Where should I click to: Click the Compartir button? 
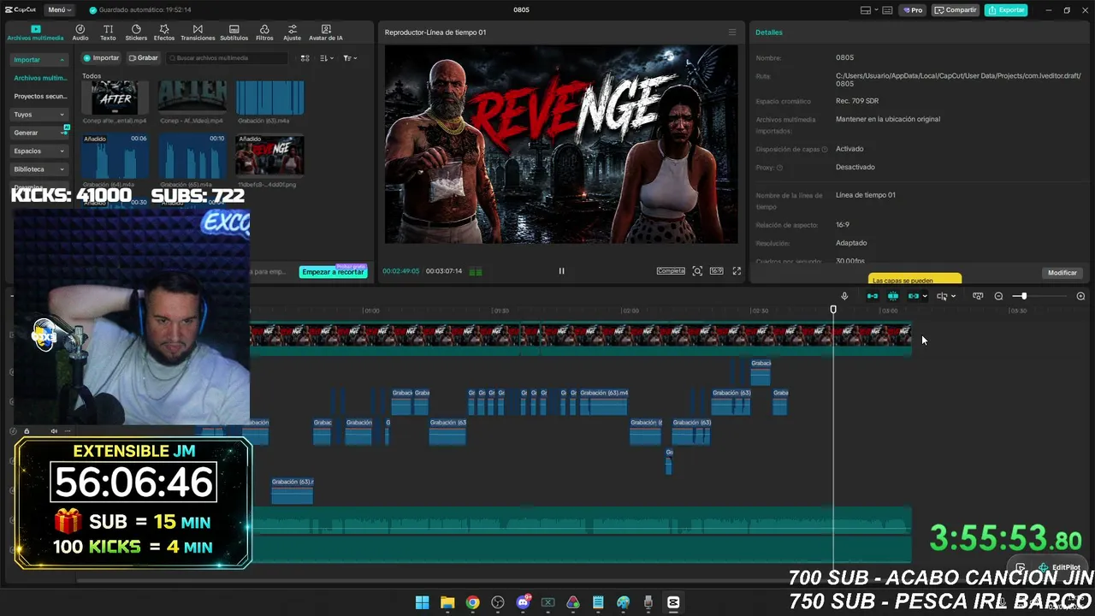956,10
